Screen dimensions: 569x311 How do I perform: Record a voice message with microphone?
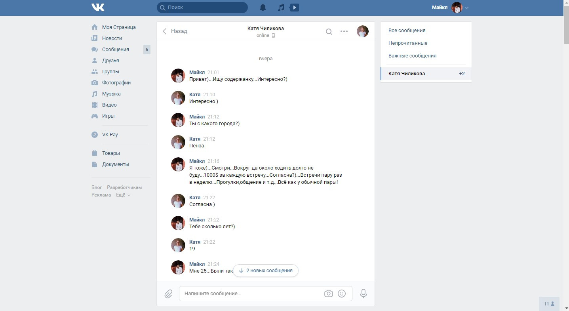click(363, 294)
